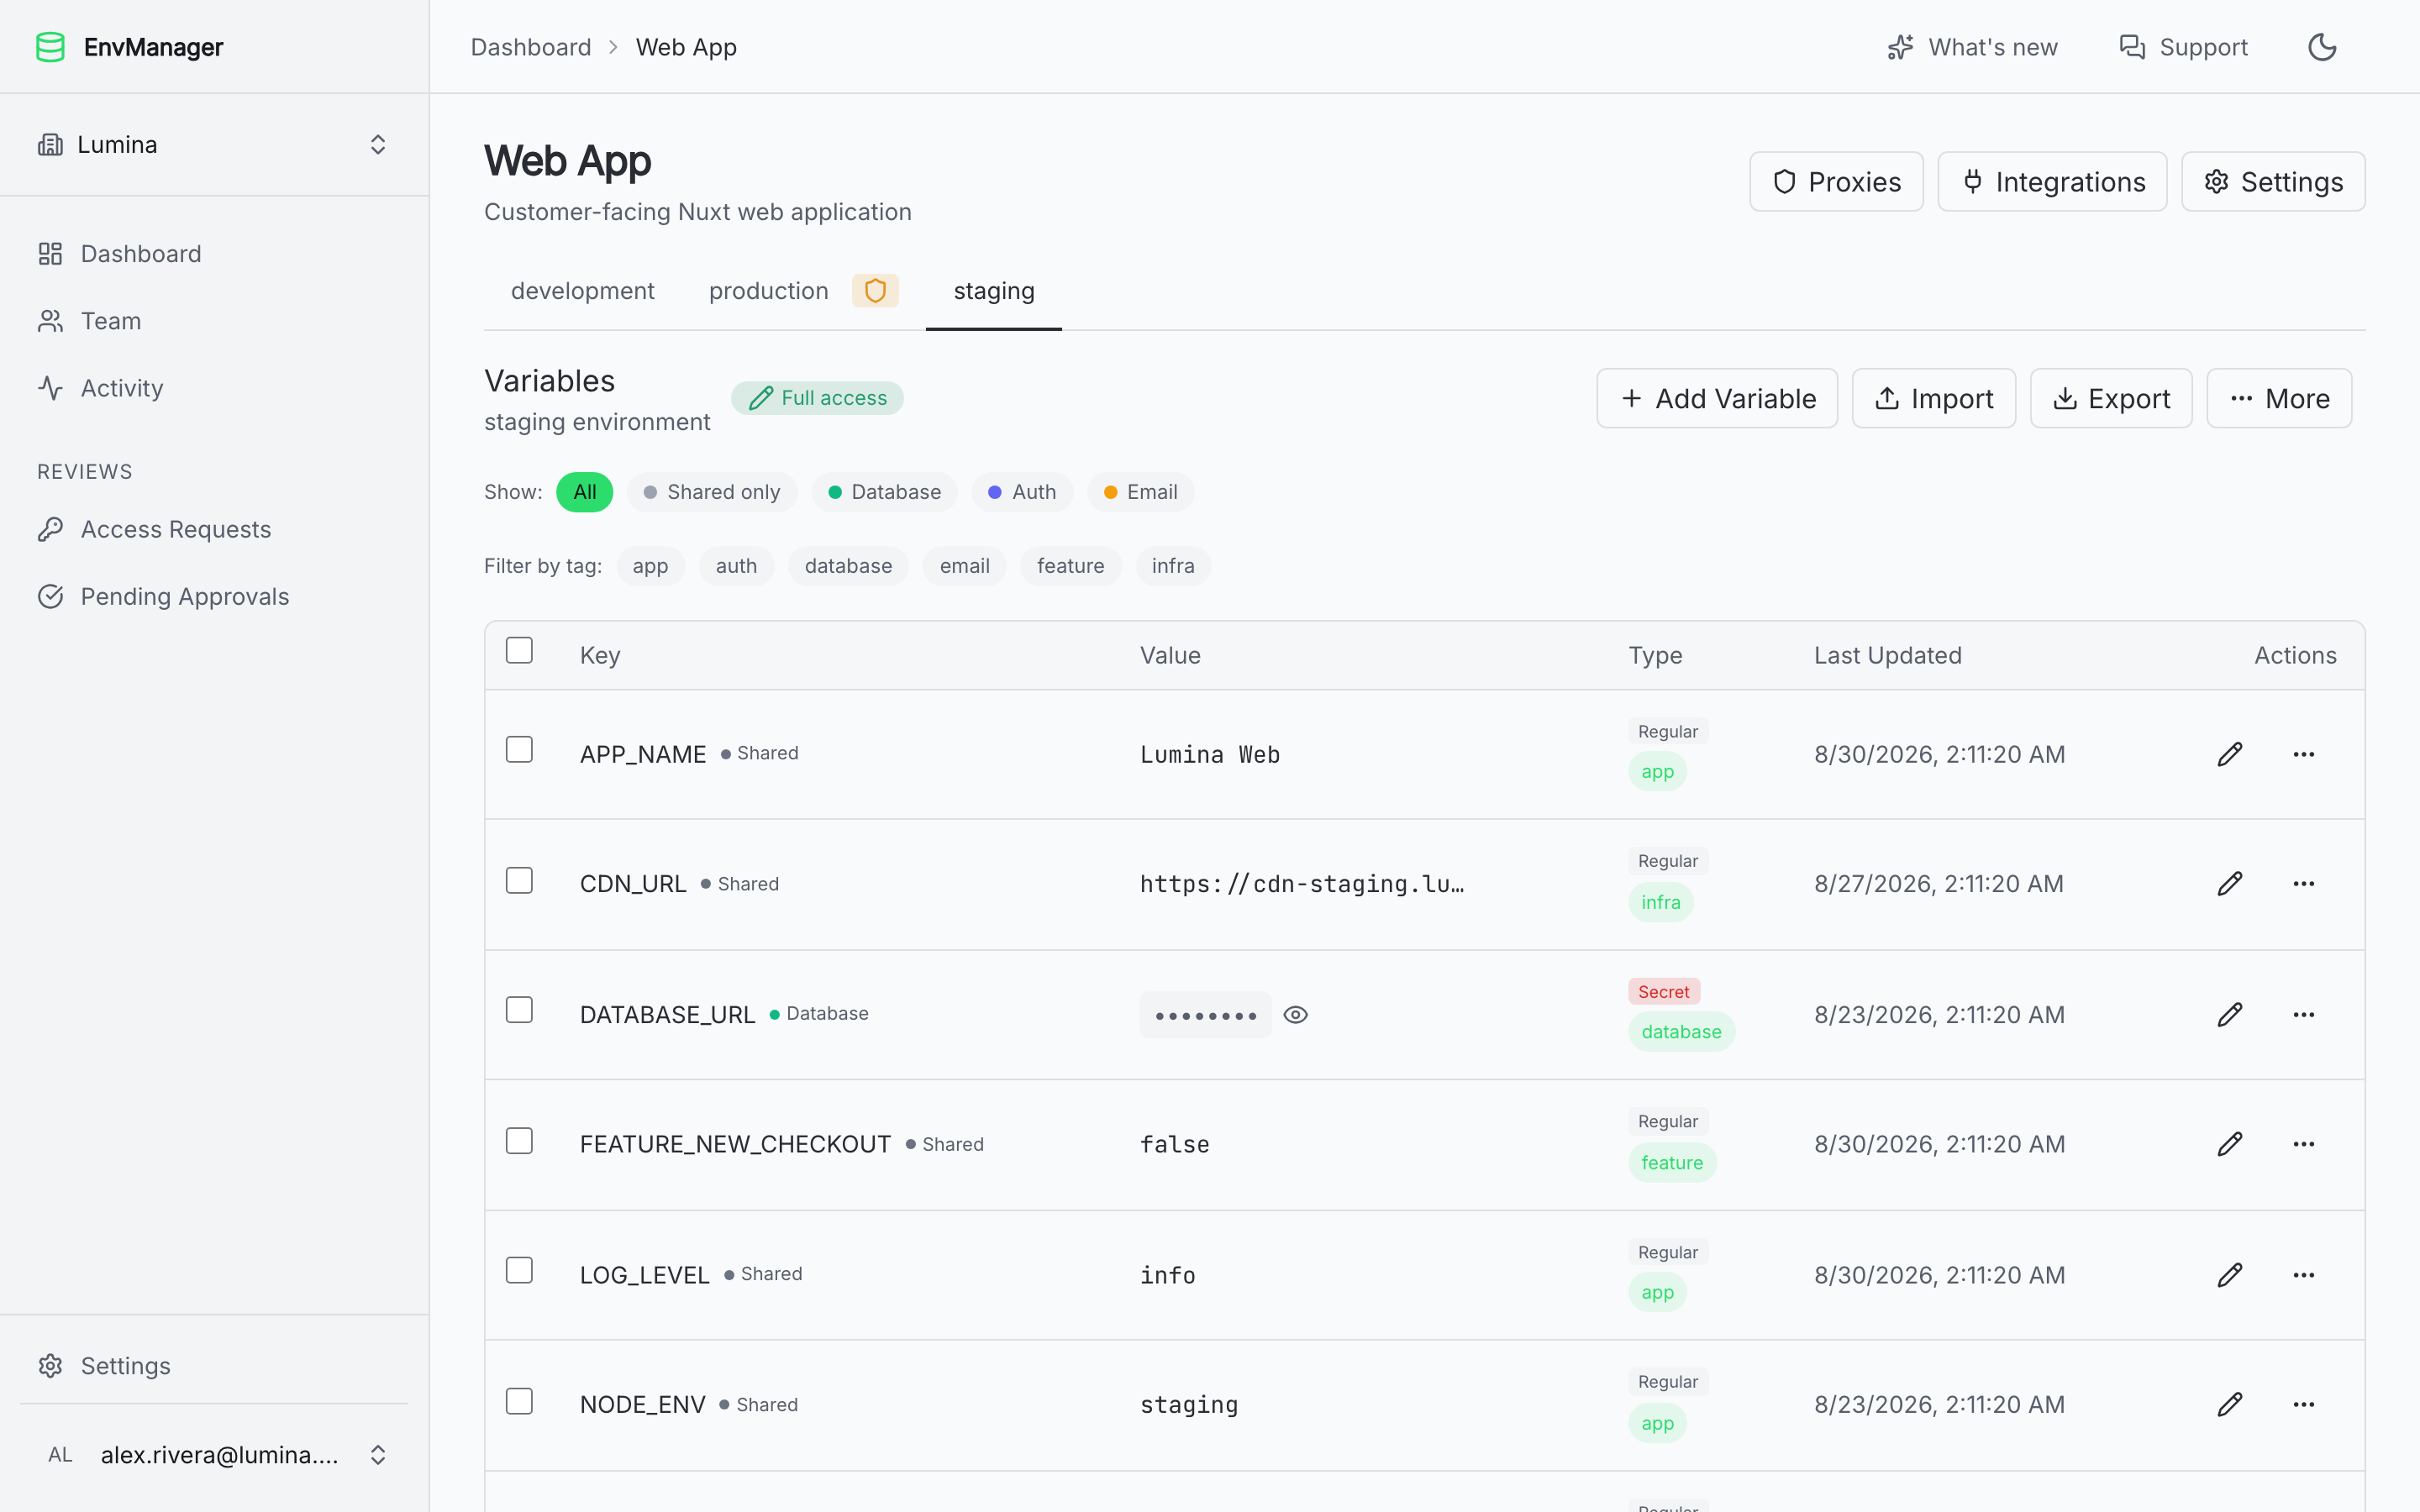Select LOG_LEVEL row checkbox
Image resolution: width=2420 pixels, height=1512 pixels.
pyautogui.click(x=519, y=1270)
